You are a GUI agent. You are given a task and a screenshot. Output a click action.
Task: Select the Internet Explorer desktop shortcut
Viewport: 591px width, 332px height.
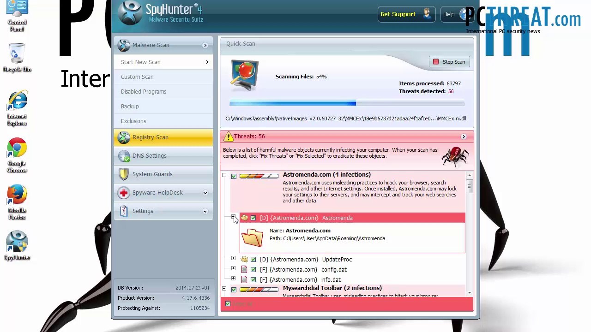[17, 109]
